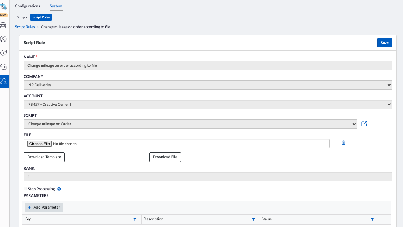403x227 pixels.
Task: Click the PARAMETERS section label
Action: (36, 196)
